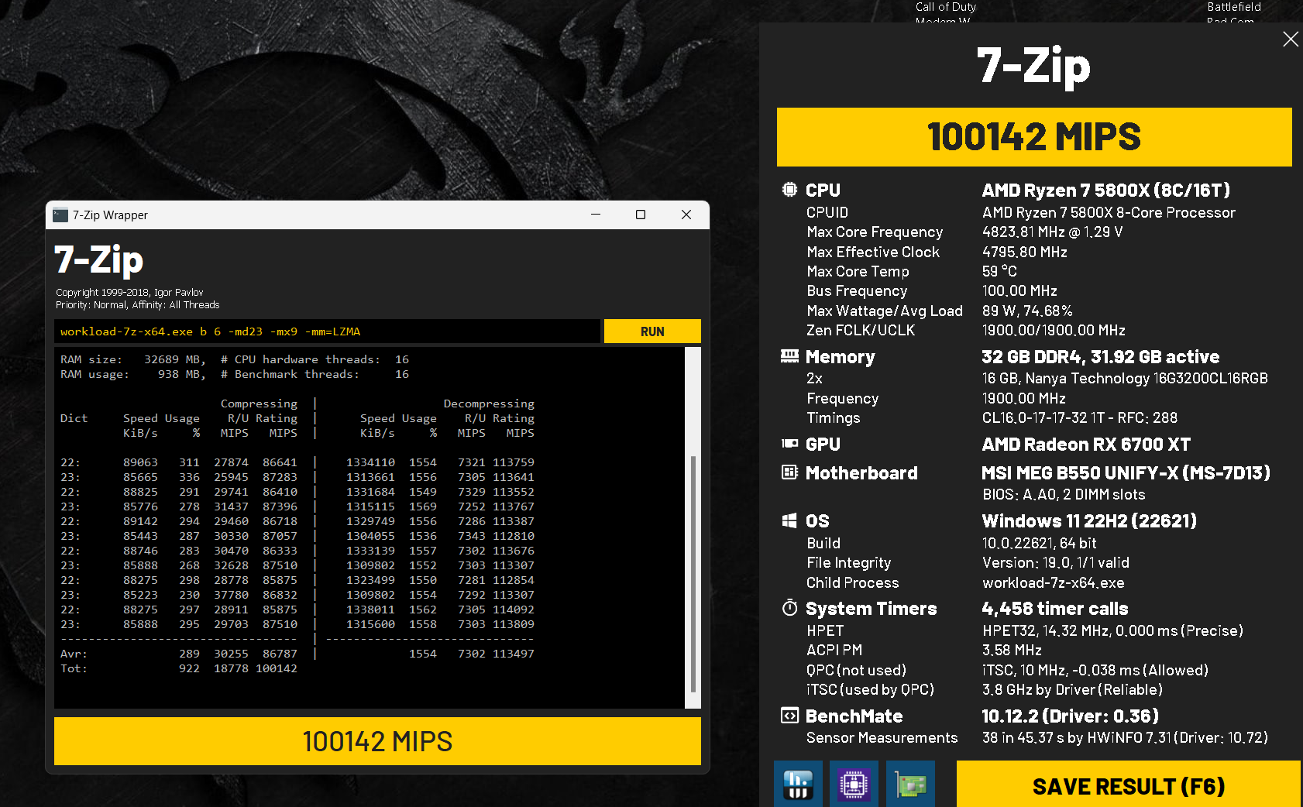Screen dimensions: 1303x807
Task: Click 'Max Effective Clock' label
Action: 873,252
